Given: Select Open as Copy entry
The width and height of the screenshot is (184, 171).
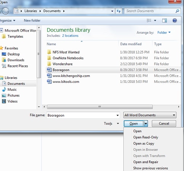Looking at the screenshot, I should (x=144, y=144).
